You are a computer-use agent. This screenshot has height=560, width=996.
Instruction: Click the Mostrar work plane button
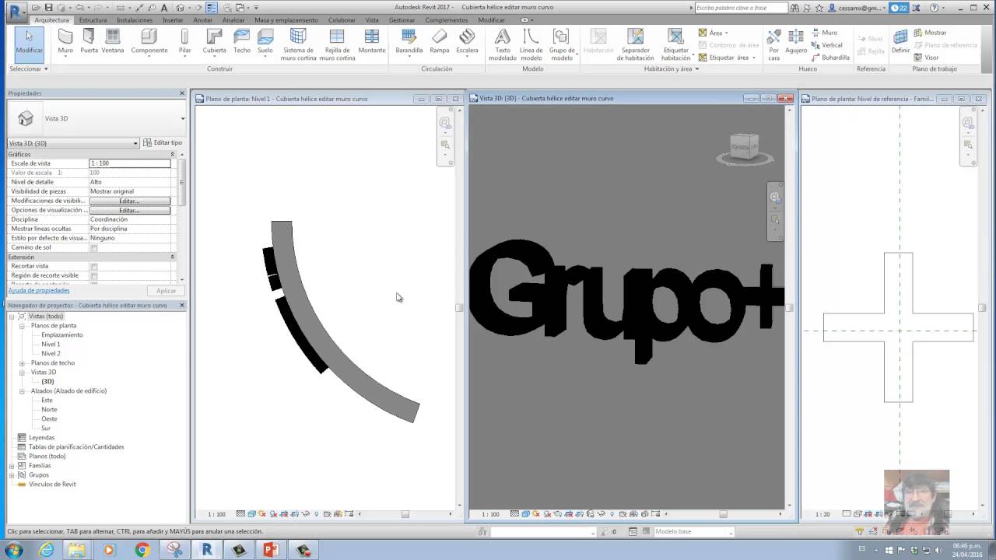pos(931,33)
